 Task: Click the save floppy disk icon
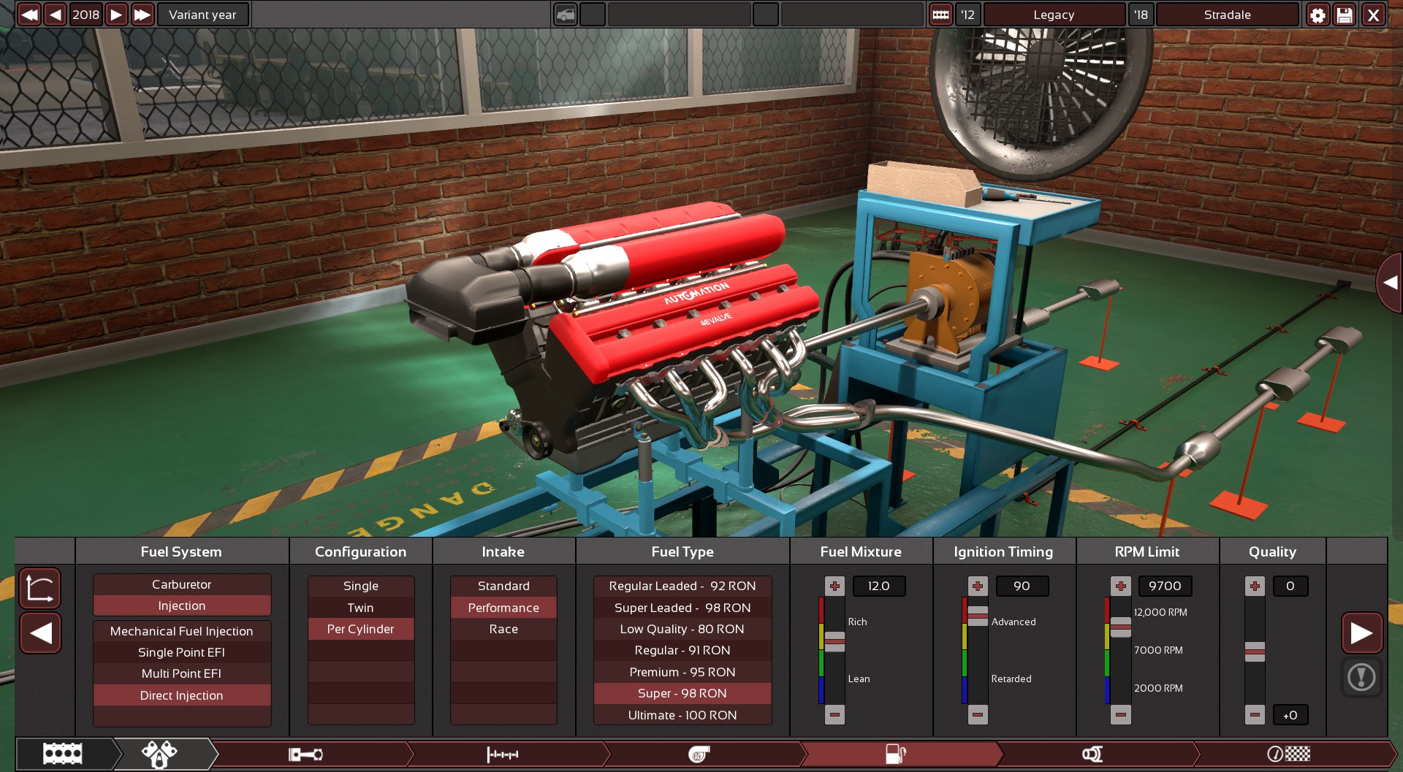click(1345, 15)
